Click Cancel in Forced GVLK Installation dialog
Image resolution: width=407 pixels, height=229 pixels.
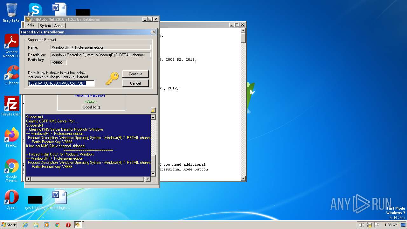(x=135, y=83)
